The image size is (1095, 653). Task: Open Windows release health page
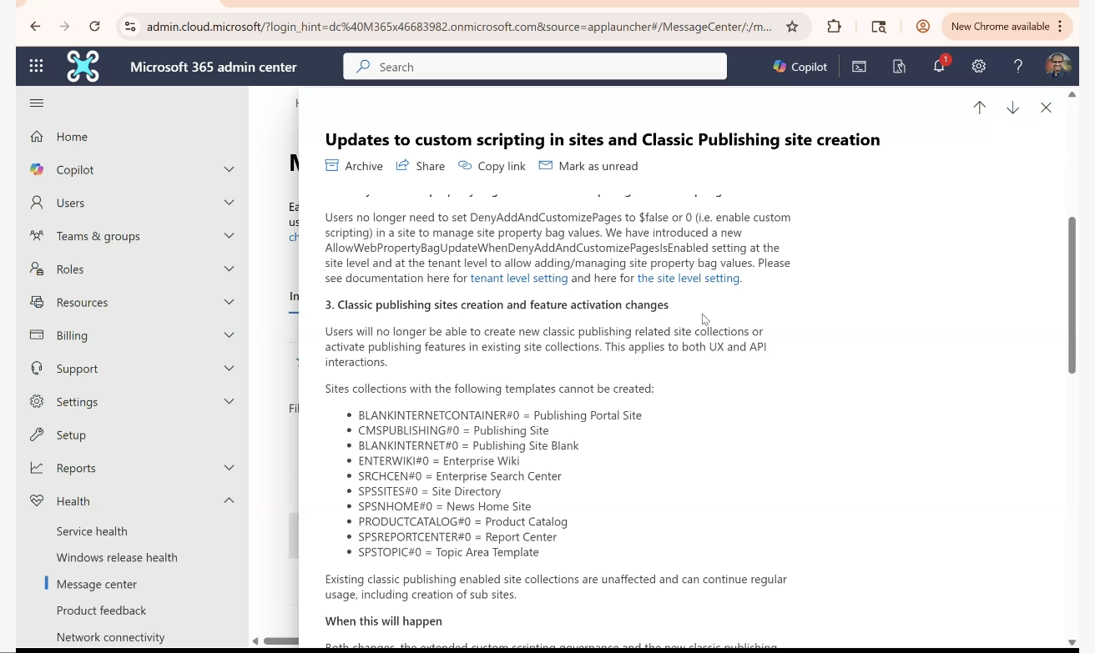(117, 557)
